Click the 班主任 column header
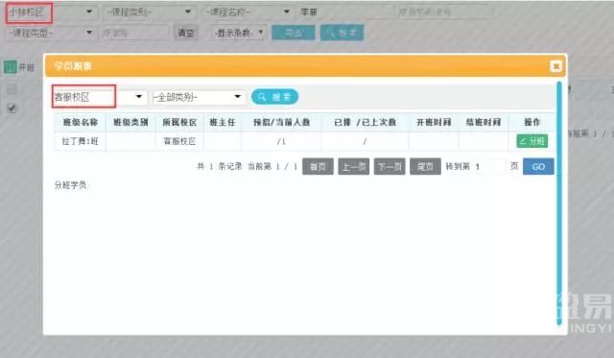614x358 pixels. (223, 122)
